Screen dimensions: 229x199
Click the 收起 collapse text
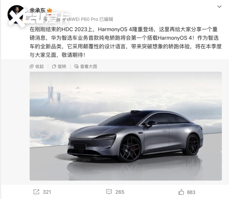point(39,66)
